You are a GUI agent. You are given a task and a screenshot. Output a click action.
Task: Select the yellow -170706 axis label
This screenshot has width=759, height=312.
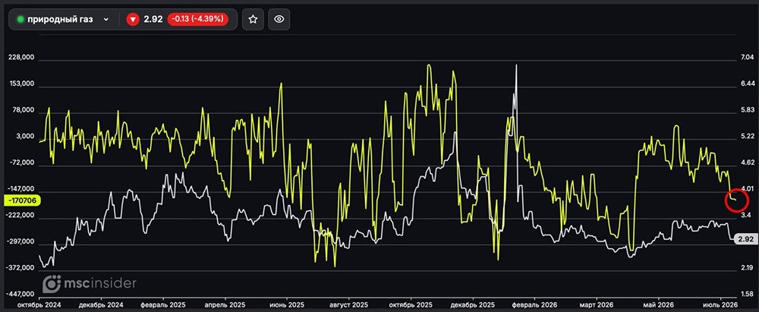[22, 199]
